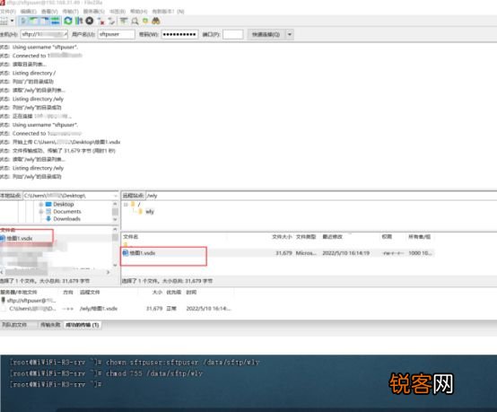The width and height of the screenshot is (497, 412).
Task: Open the Site Manager dropdown arrow
Action: 12,21
